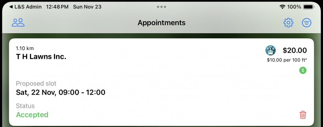The height and width of the screenshot is (127, 323).
Task: Tap the Sun Nov 23 date
Action: coord(87,7)
